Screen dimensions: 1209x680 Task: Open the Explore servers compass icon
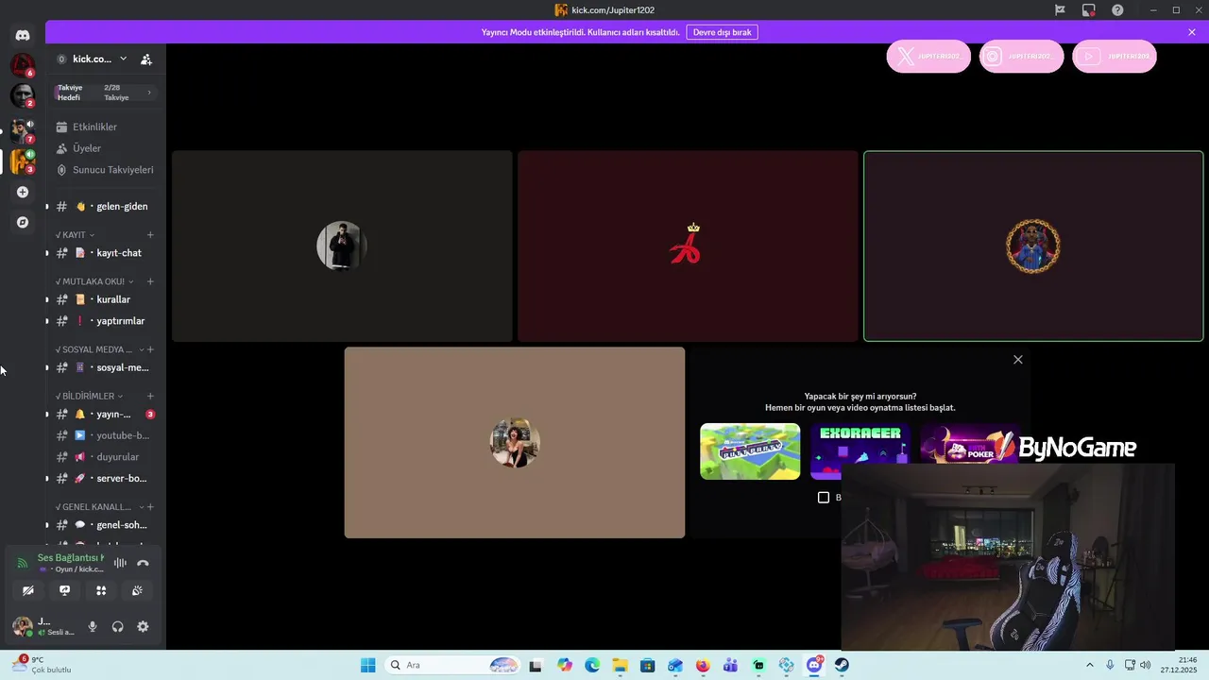[x=23, y=222]
